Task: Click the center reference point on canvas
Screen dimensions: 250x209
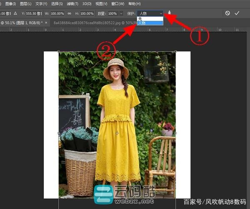Action: pos(117,133)
